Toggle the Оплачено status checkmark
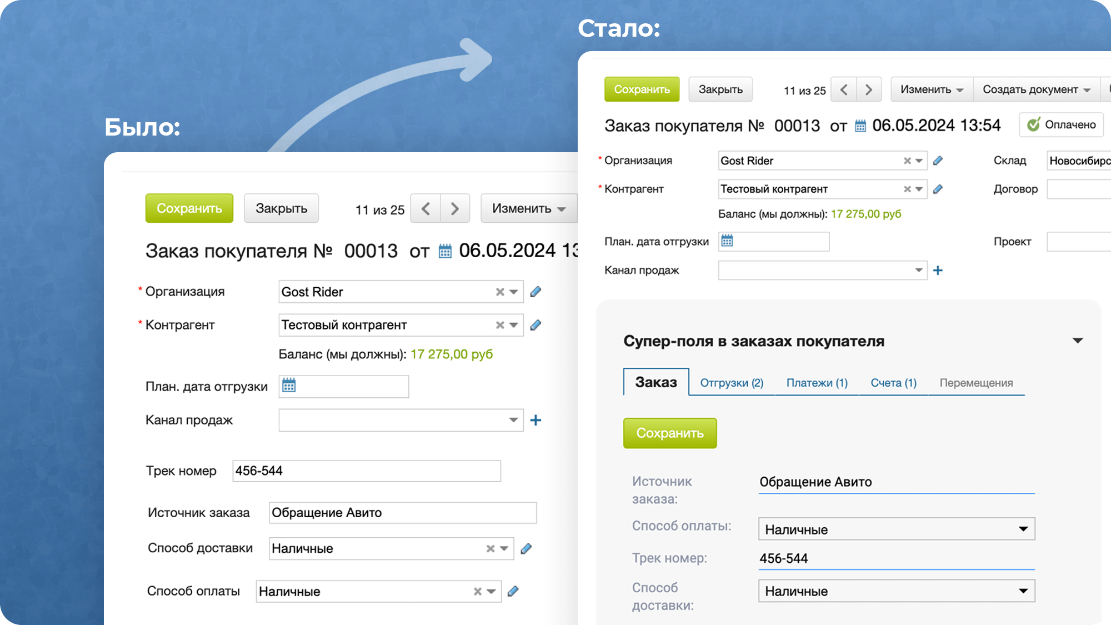The height and width of the screenshot is (625, 1111). point(1033,124)
